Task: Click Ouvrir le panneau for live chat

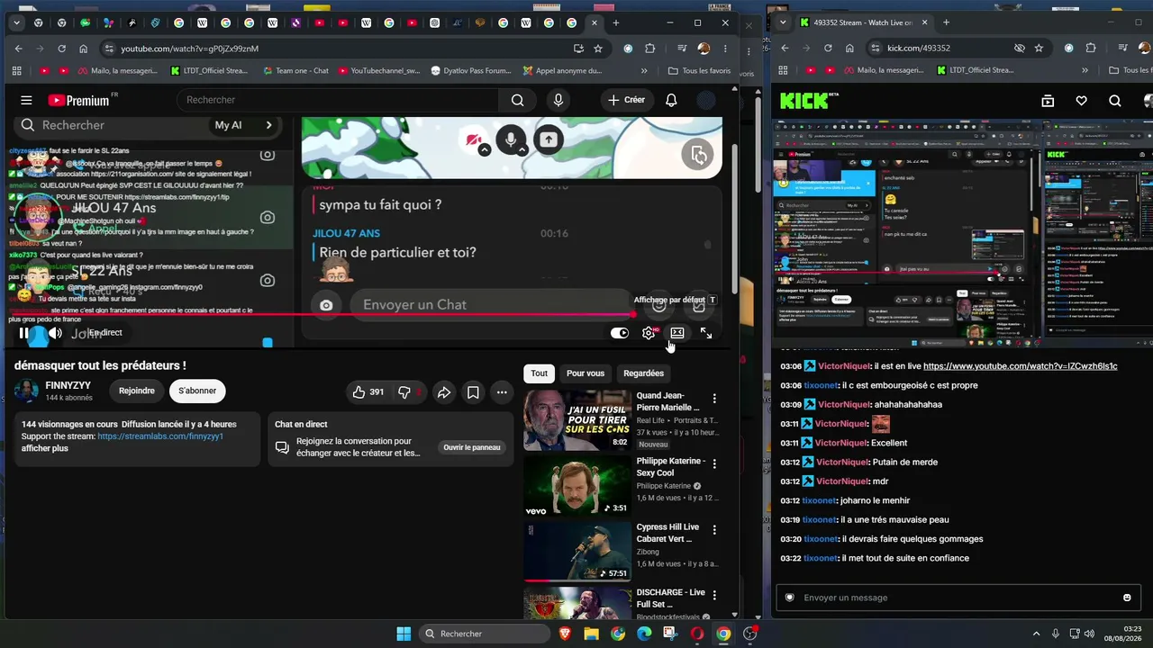Action: pyautogui.click(x=471, y=447)
